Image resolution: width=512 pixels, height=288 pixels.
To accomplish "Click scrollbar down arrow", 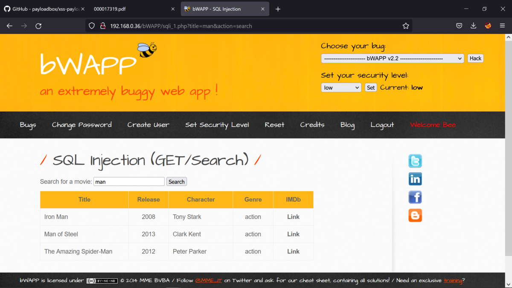I will (x=508, y=284).
